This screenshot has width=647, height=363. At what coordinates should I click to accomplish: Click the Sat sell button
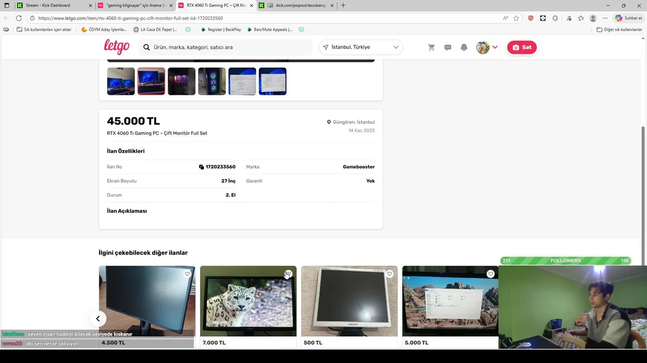click(522, 47)
